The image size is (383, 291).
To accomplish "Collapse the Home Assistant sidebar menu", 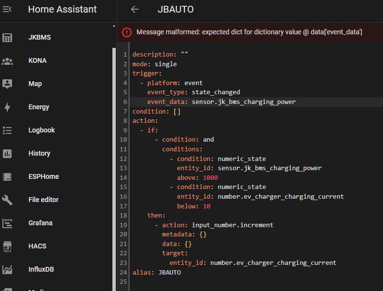I will coord(7,9).
